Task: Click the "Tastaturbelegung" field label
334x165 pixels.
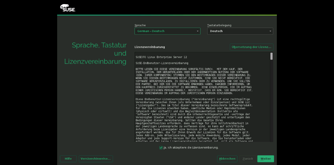Action: point(219,25)
